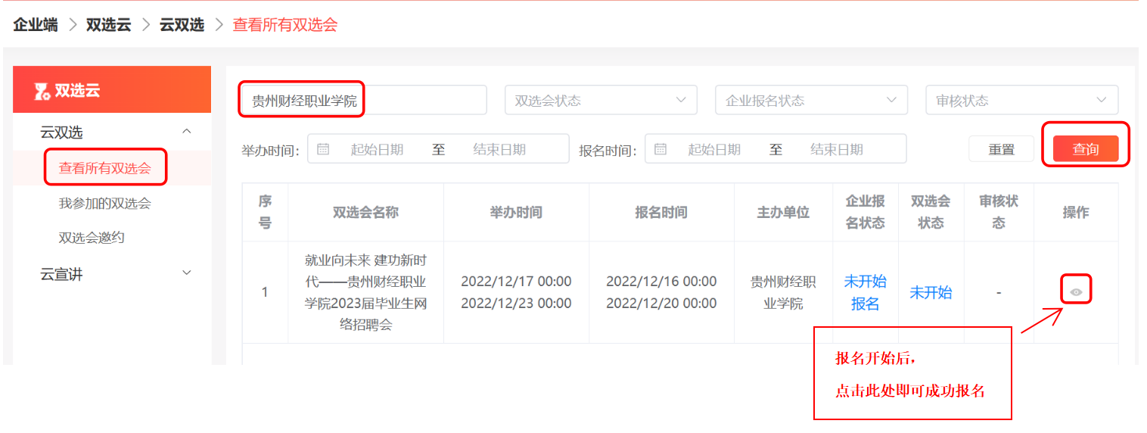Click 举办时间 起始日期 field
Viewport: 1147px width, 433px height.
[377, 149]
